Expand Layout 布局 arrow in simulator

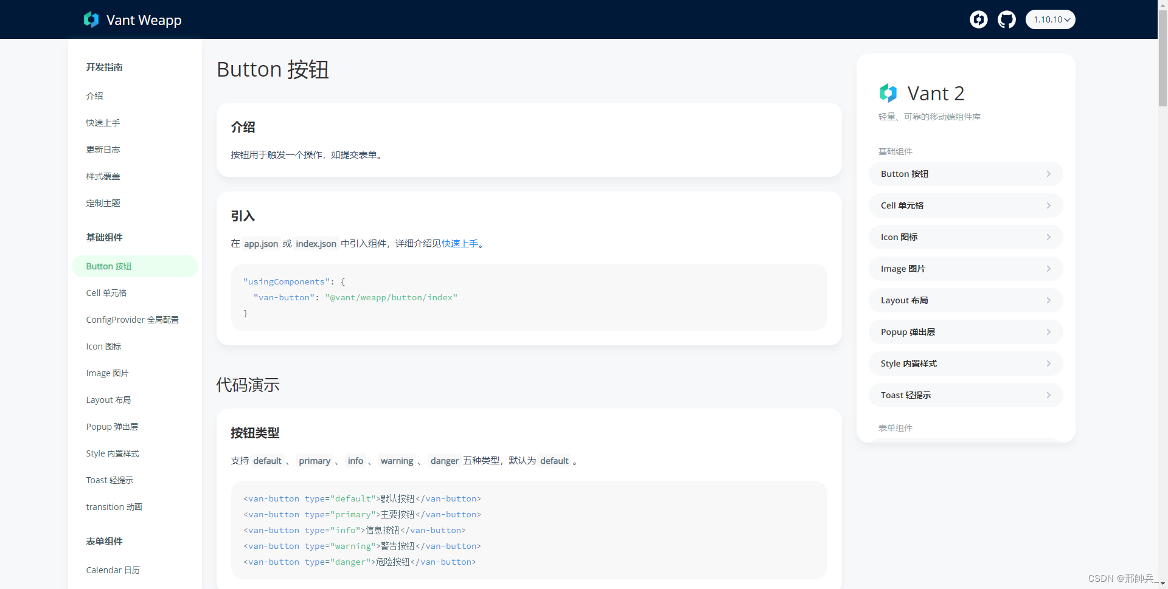tap(1049, 300)
